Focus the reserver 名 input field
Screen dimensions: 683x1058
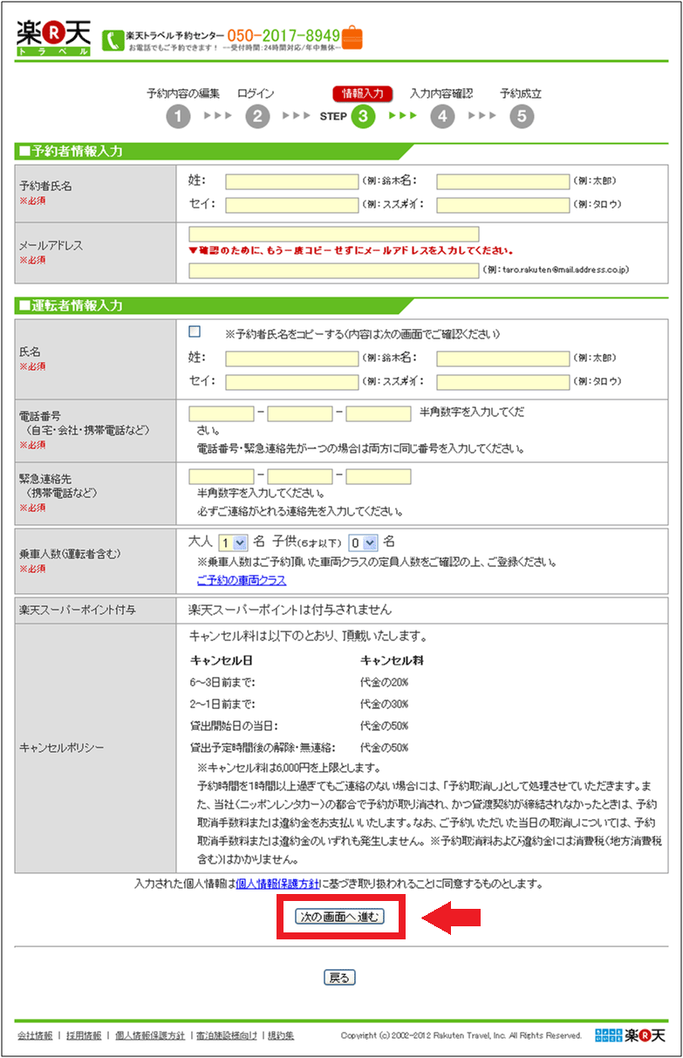click(503, 181)
